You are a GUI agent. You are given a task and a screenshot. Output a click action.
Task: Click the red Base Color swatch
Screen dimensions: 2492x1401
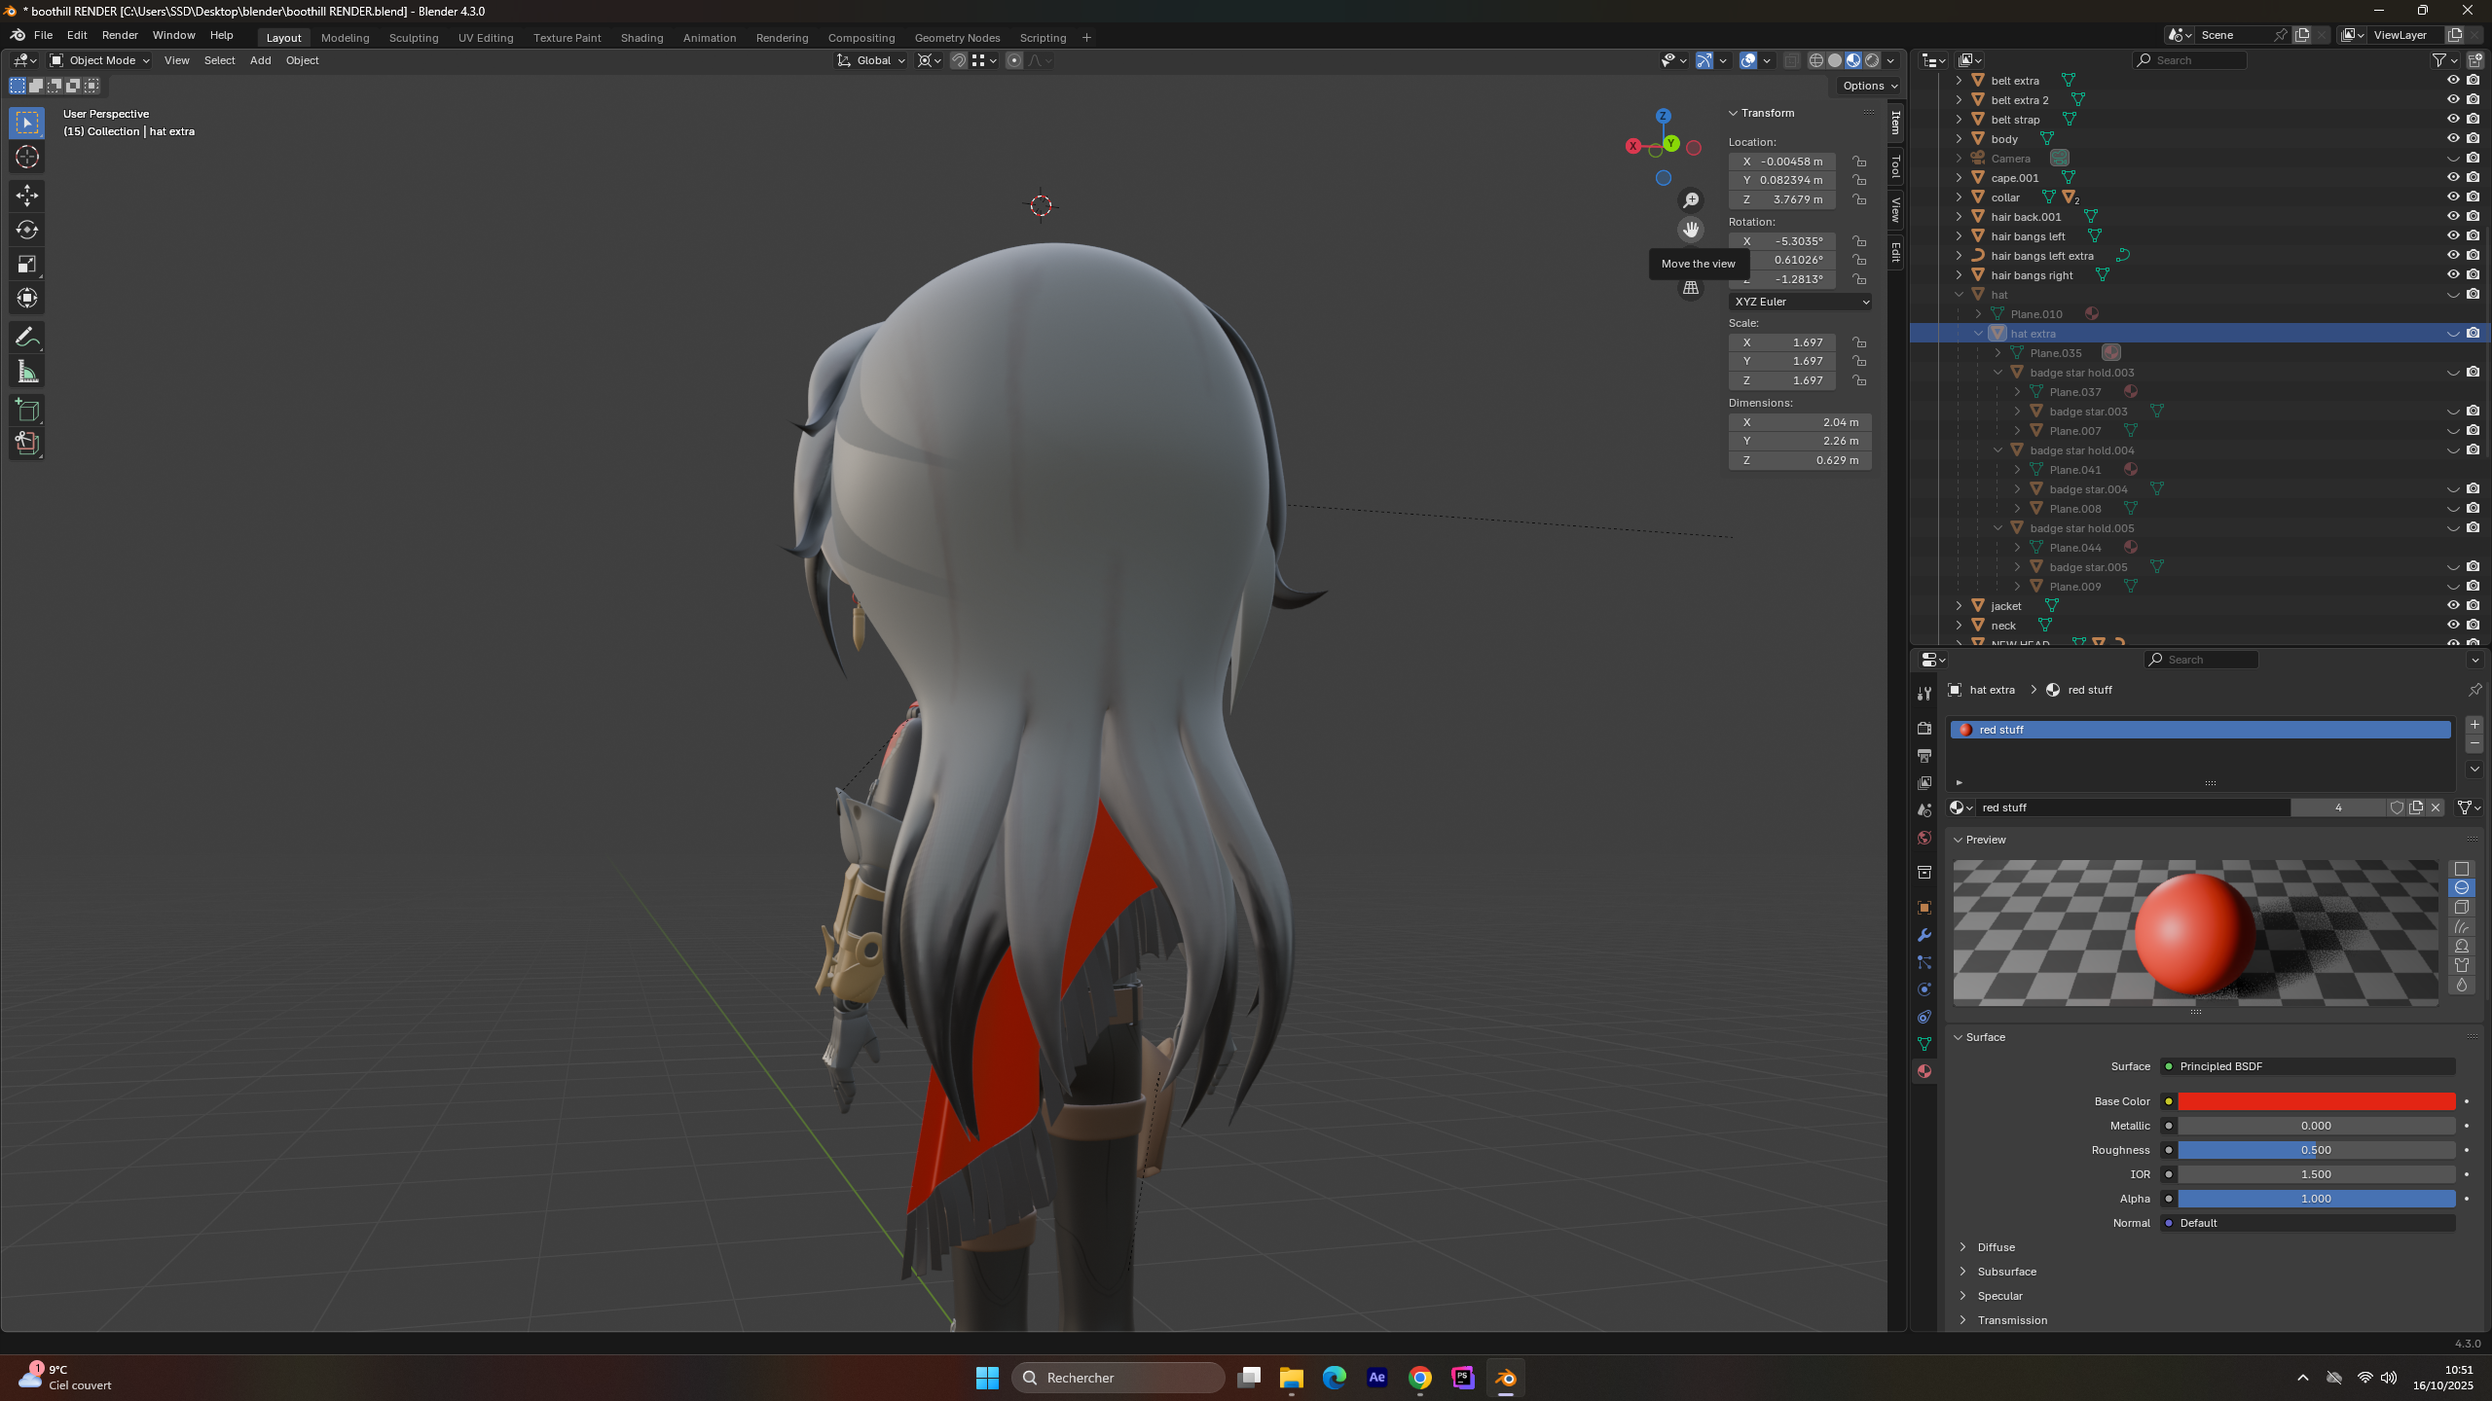[2316, 1101]
